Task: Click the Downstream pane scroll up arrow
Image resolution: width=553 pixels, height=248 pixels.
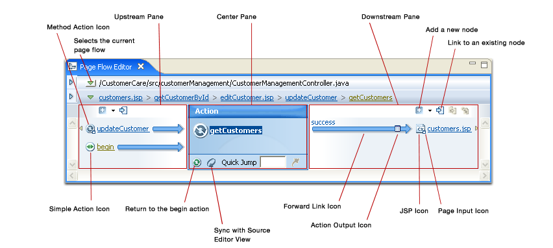Action: 485,123
